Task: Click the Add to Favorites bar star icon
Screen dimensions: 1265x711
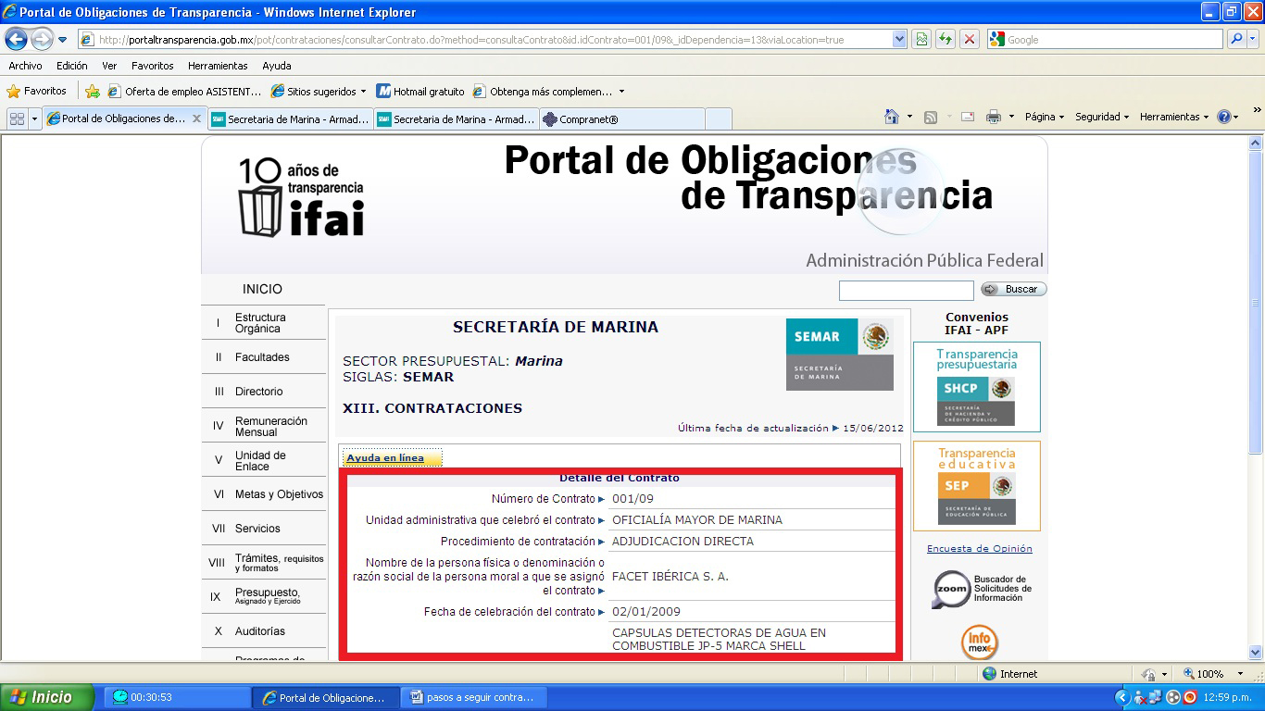Action: coord(93,92)
